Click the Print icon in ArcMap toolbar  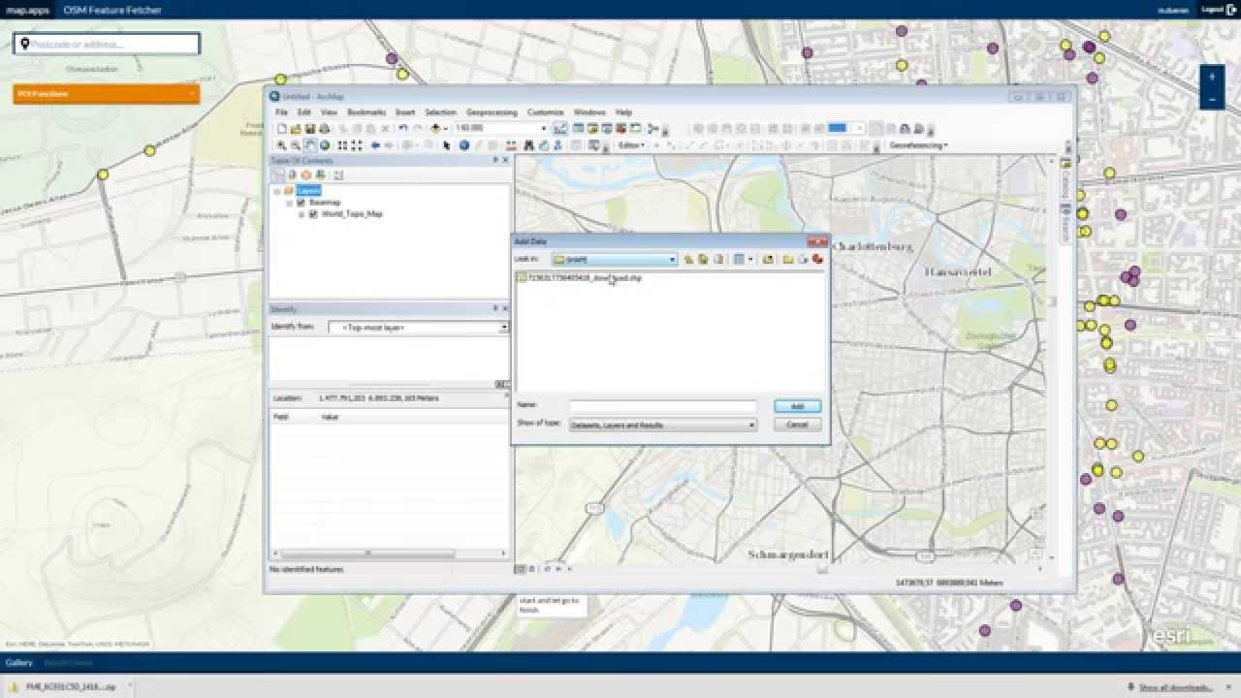point(324,128)
